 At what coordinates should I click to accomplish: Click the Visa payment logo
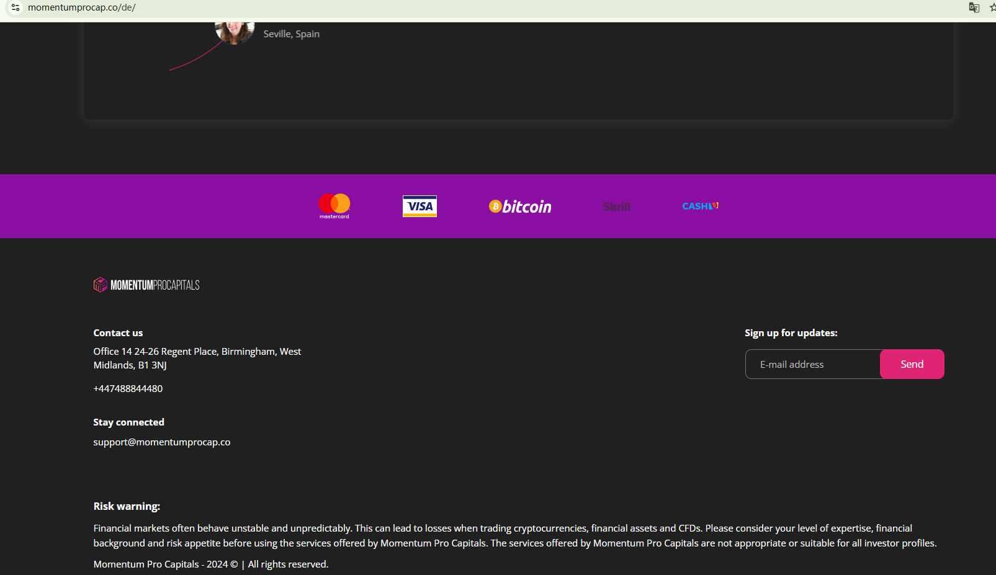(419, 206)
